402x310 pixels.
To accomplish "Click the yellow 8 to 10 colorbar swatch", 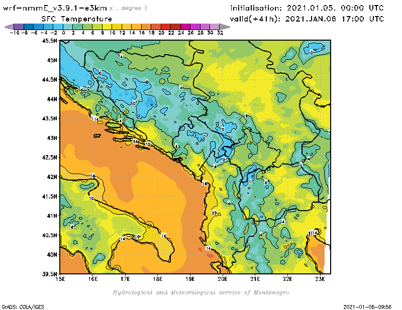I will point(107,27).
